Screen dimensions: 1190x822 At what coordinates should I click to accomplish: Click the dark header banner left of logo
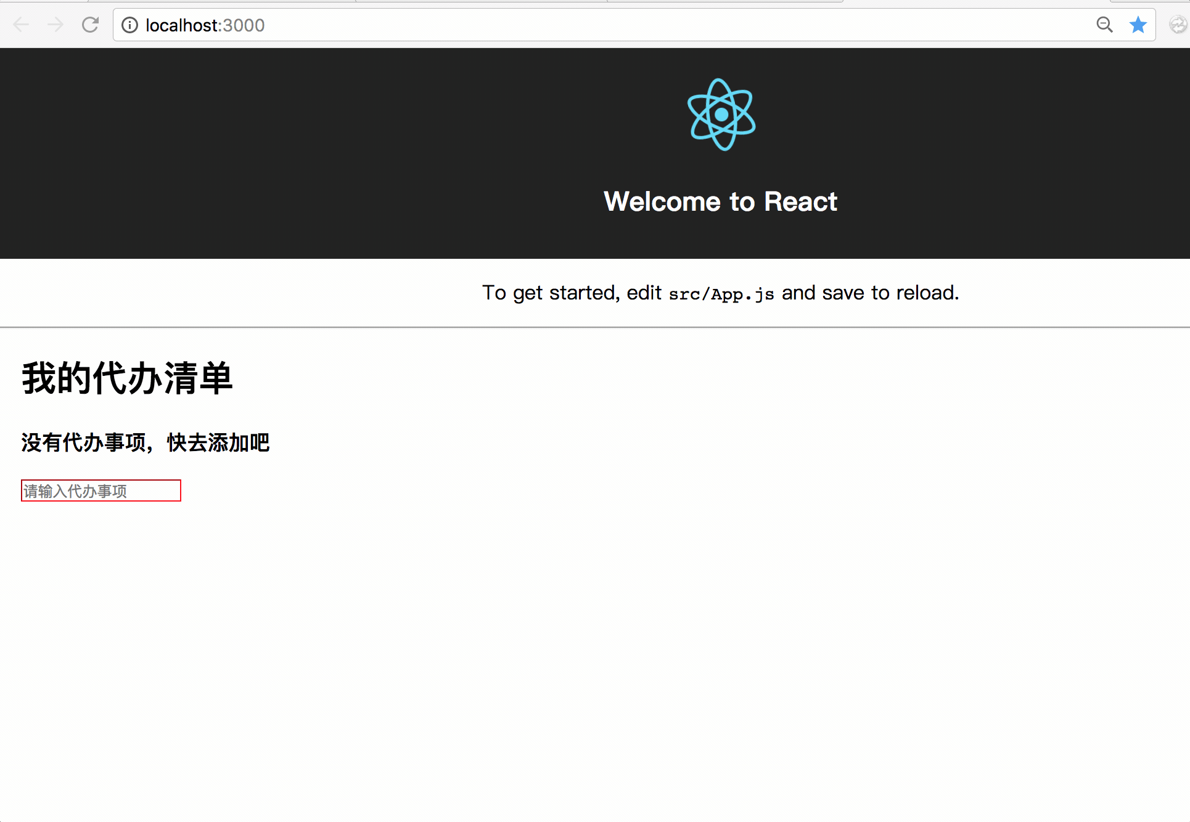[x=308, y=154]
